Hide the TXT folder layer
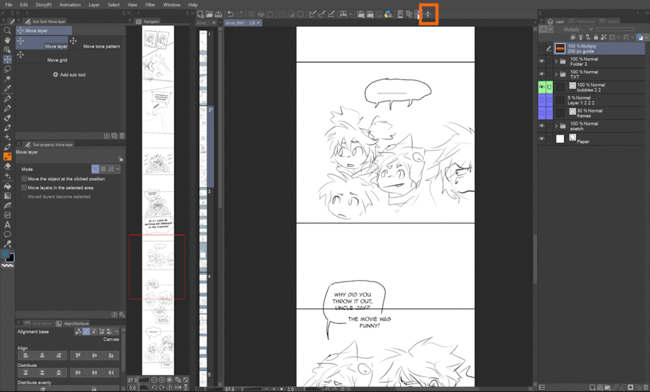Image resolution: width=650 pixels, height=392 pixels. 542,74
